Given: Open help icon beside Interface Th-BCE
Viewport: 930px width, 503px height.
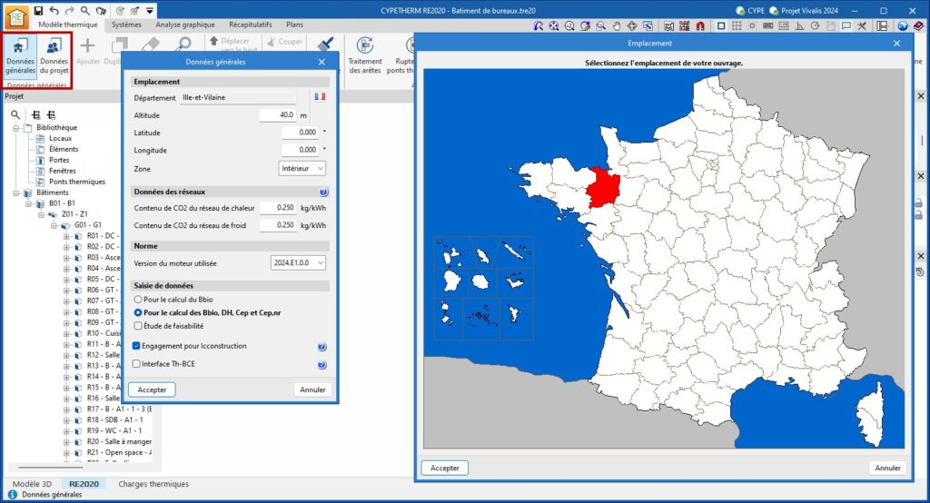Looking at the screenshot, I should (x=322, y=365).
